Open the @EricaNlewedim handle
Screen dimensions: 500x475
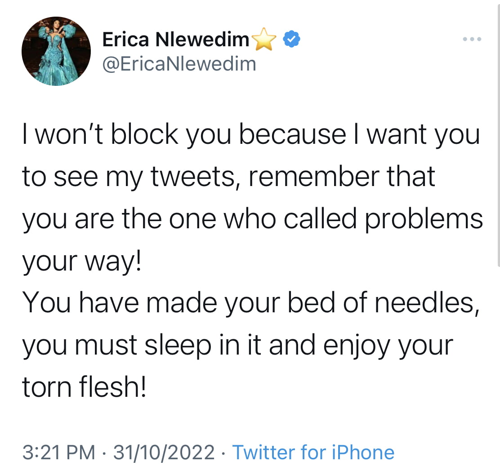point(179,64)
